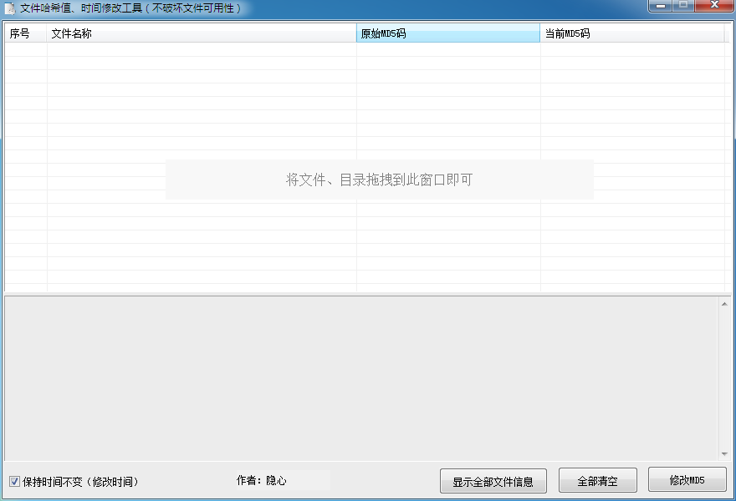Close the window
The image size is (736, 501).
tap(714, 6)
